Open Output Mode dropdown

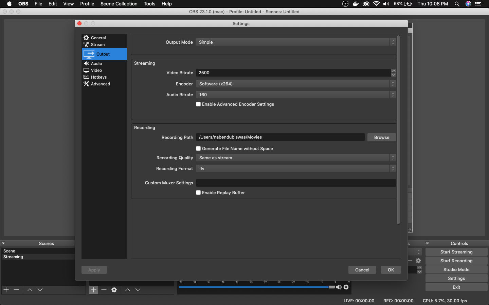[296, 42]
